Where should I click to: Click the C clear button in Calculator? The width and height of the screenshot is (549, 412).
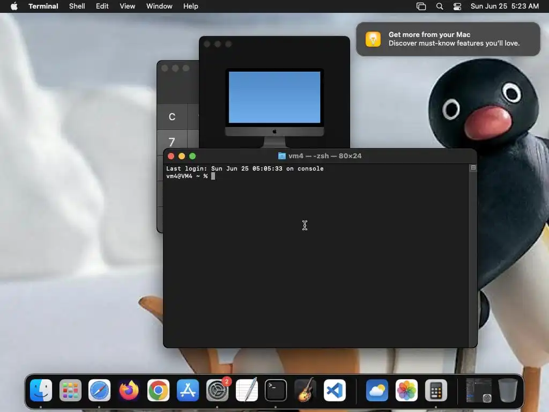(172, 116)
